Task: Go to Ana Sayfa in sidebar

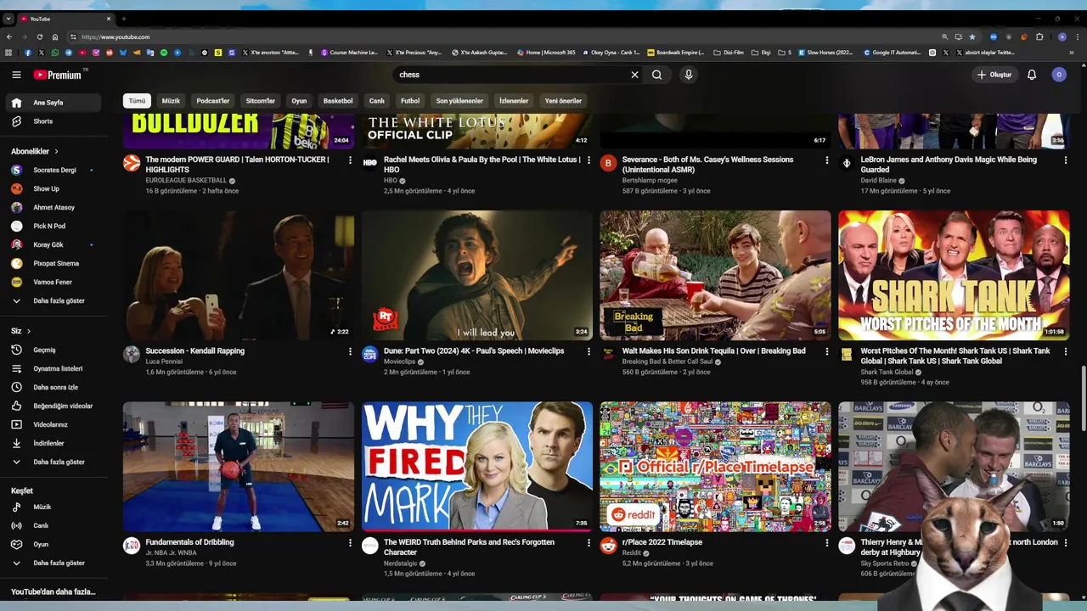Action: 54,103
